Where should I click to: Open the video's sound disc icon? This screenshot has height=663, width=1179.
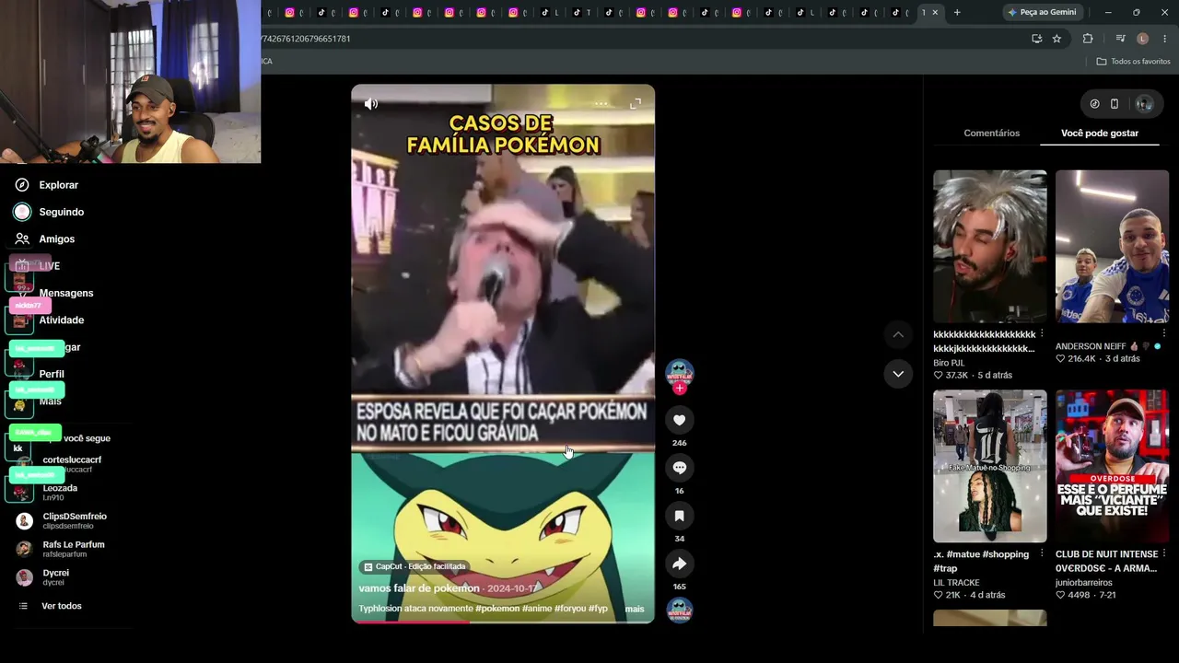679,611
